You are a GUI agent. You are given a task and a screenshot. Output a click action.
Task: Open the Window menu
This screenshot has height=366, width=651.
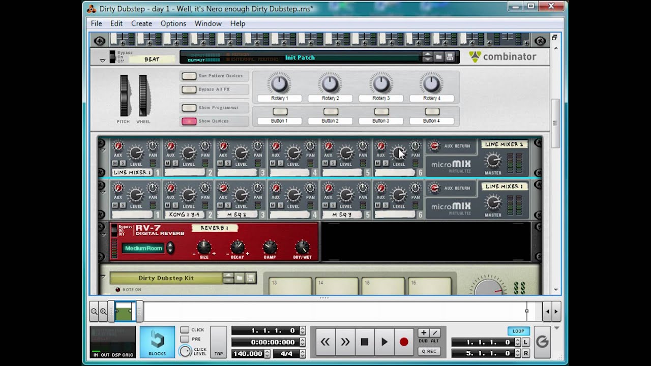(x=208, y=23)
